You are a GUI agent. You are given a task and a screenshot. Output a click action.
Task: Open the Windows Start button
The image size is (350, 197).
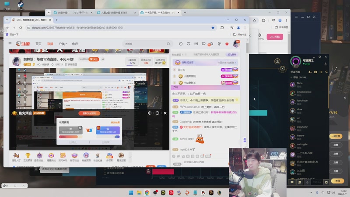point(131,193)
